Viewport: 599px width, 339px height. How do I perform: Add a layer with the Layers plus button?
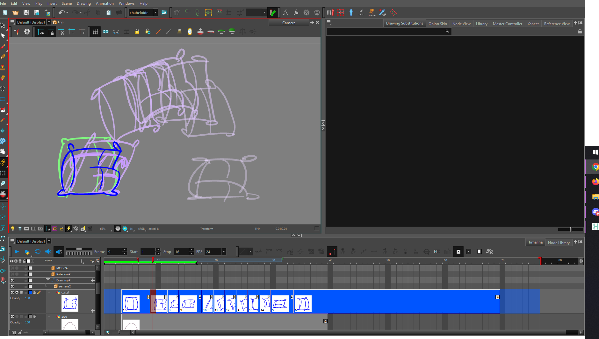point(81,261)
